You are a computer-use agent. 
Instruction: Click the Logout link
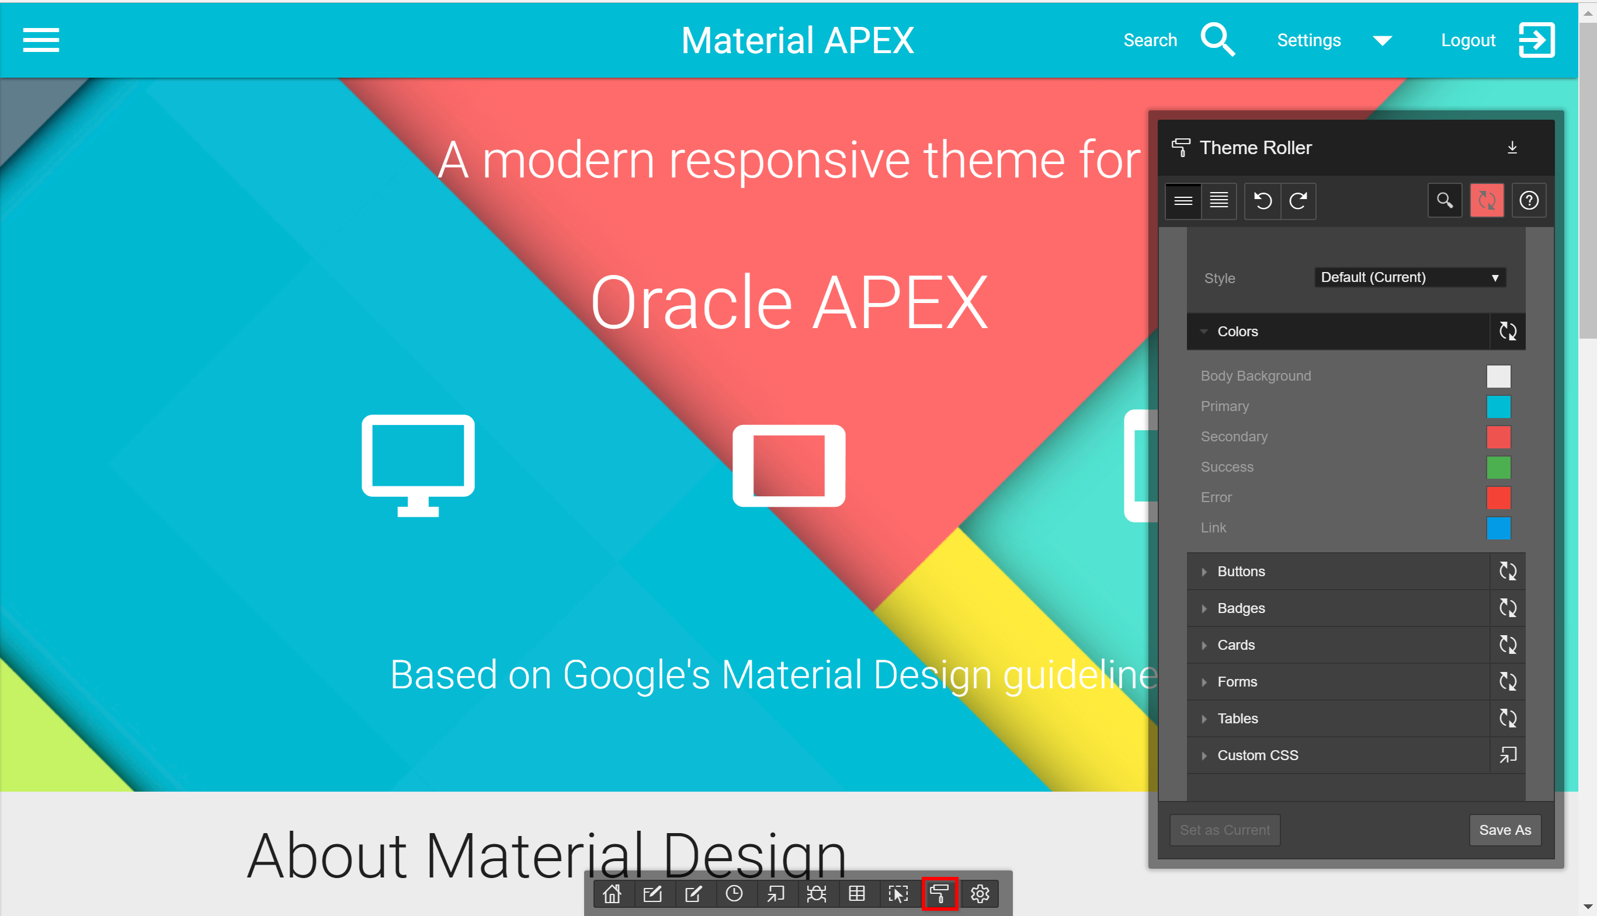(x=1497, y=40)
